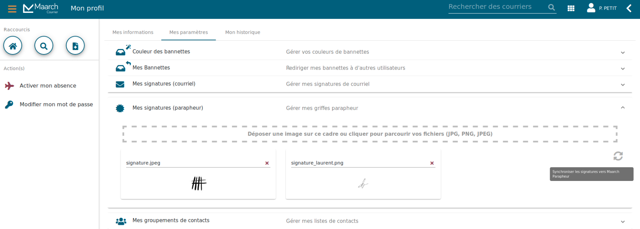Viewport: 640px width, 229px height.
Task: Click Gérer mes griffes parapheur text
Action: pyautogui.click(x=322, y=108)
